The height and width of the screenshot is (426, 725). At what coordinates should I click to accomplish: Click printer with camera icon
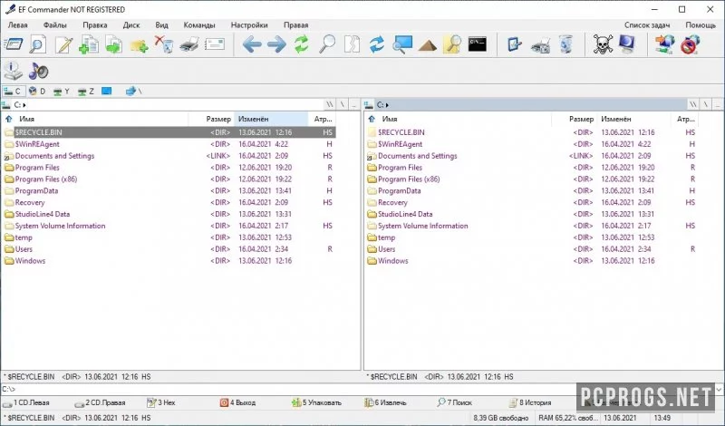click(x=540, y=45)
